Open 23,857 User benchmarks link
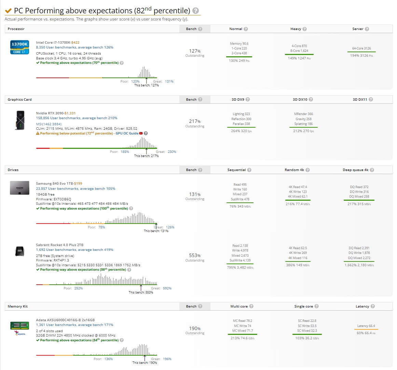The height and width of the screenshot is (370, 397). [76, 189]
